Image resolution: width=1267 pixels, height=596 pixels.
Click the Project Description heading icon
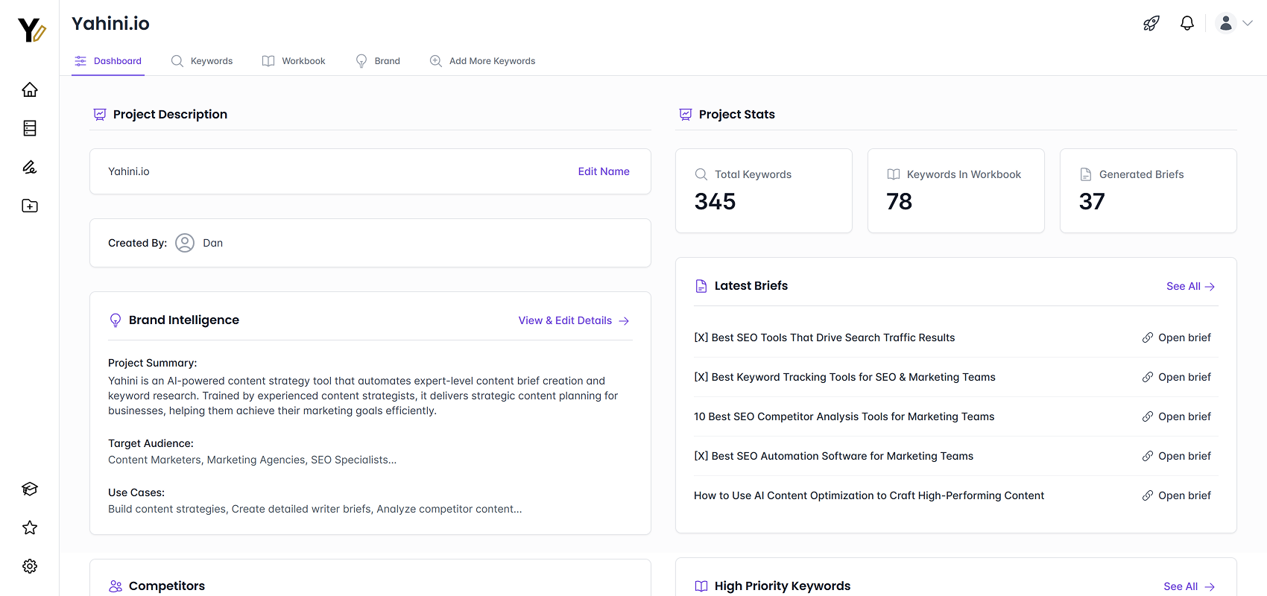coord(100,114)
